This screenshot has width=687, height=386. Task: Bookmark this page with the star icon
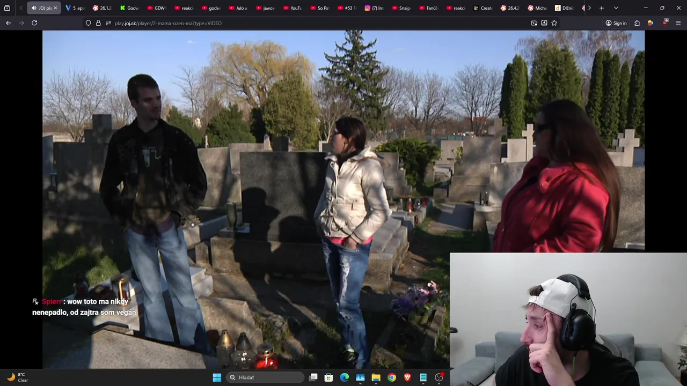pos(554,23)
